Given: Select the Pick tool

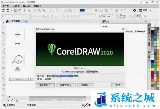Looking at the screenshot, I should pos(3,23).
